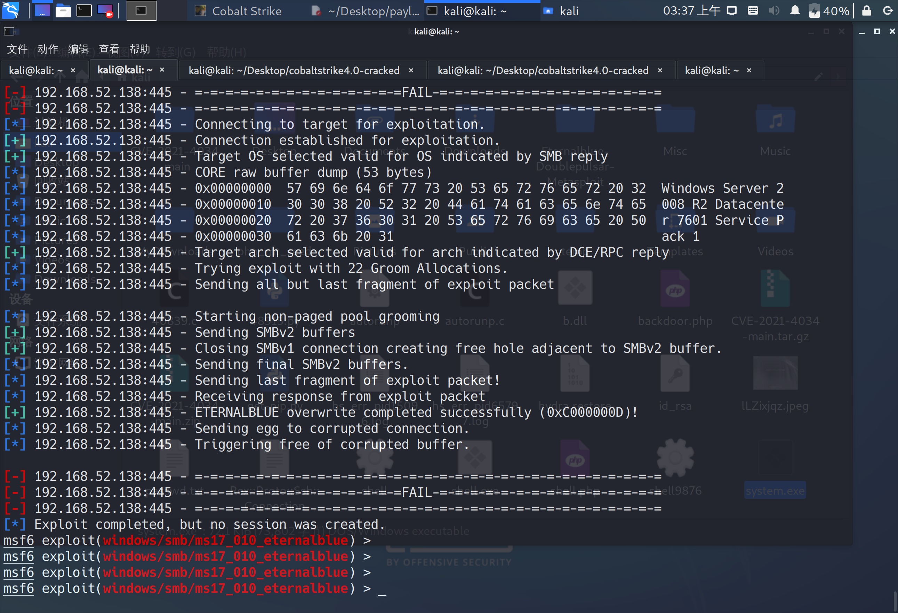
Task: Click the file manager folder icon in panel
Action: pos(63,11)
